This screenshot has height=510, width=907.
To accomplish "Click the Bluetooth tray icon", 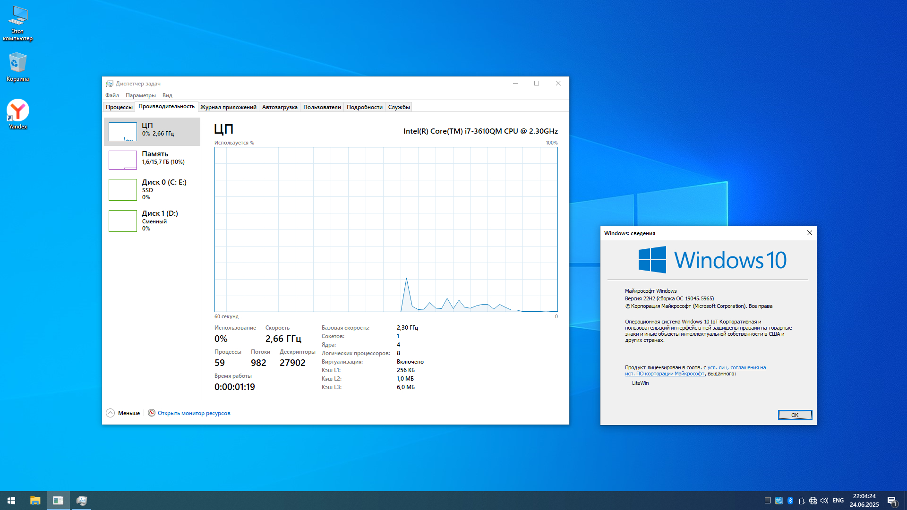I will click(x=790, y=501).
